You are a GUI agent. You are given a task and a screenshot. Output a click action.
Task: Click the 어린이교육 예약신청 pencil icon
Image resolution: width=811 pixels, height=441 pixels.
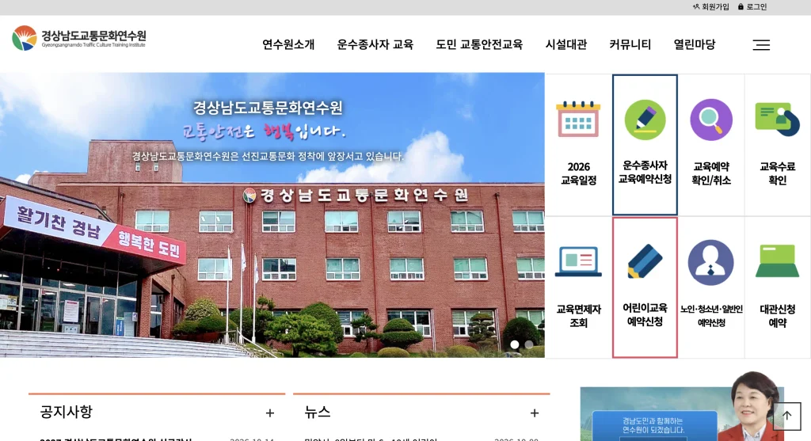click(645, 261)
